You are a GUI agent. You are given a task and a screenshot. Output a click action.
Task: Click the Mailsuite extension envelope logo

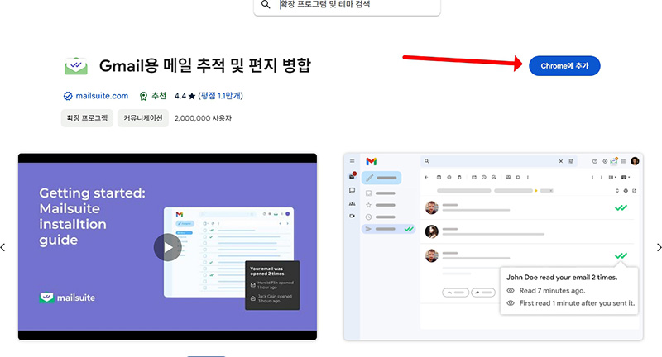click(x=76, y=66)
